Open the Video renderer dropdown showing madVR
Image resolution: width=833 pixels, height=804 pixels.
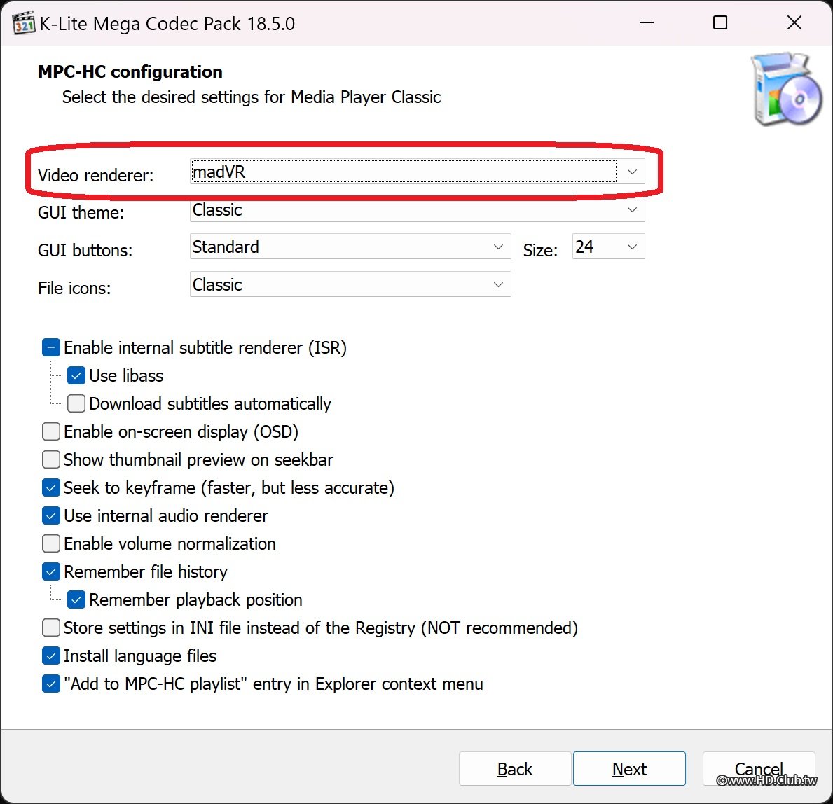click(x=418, y=172)
